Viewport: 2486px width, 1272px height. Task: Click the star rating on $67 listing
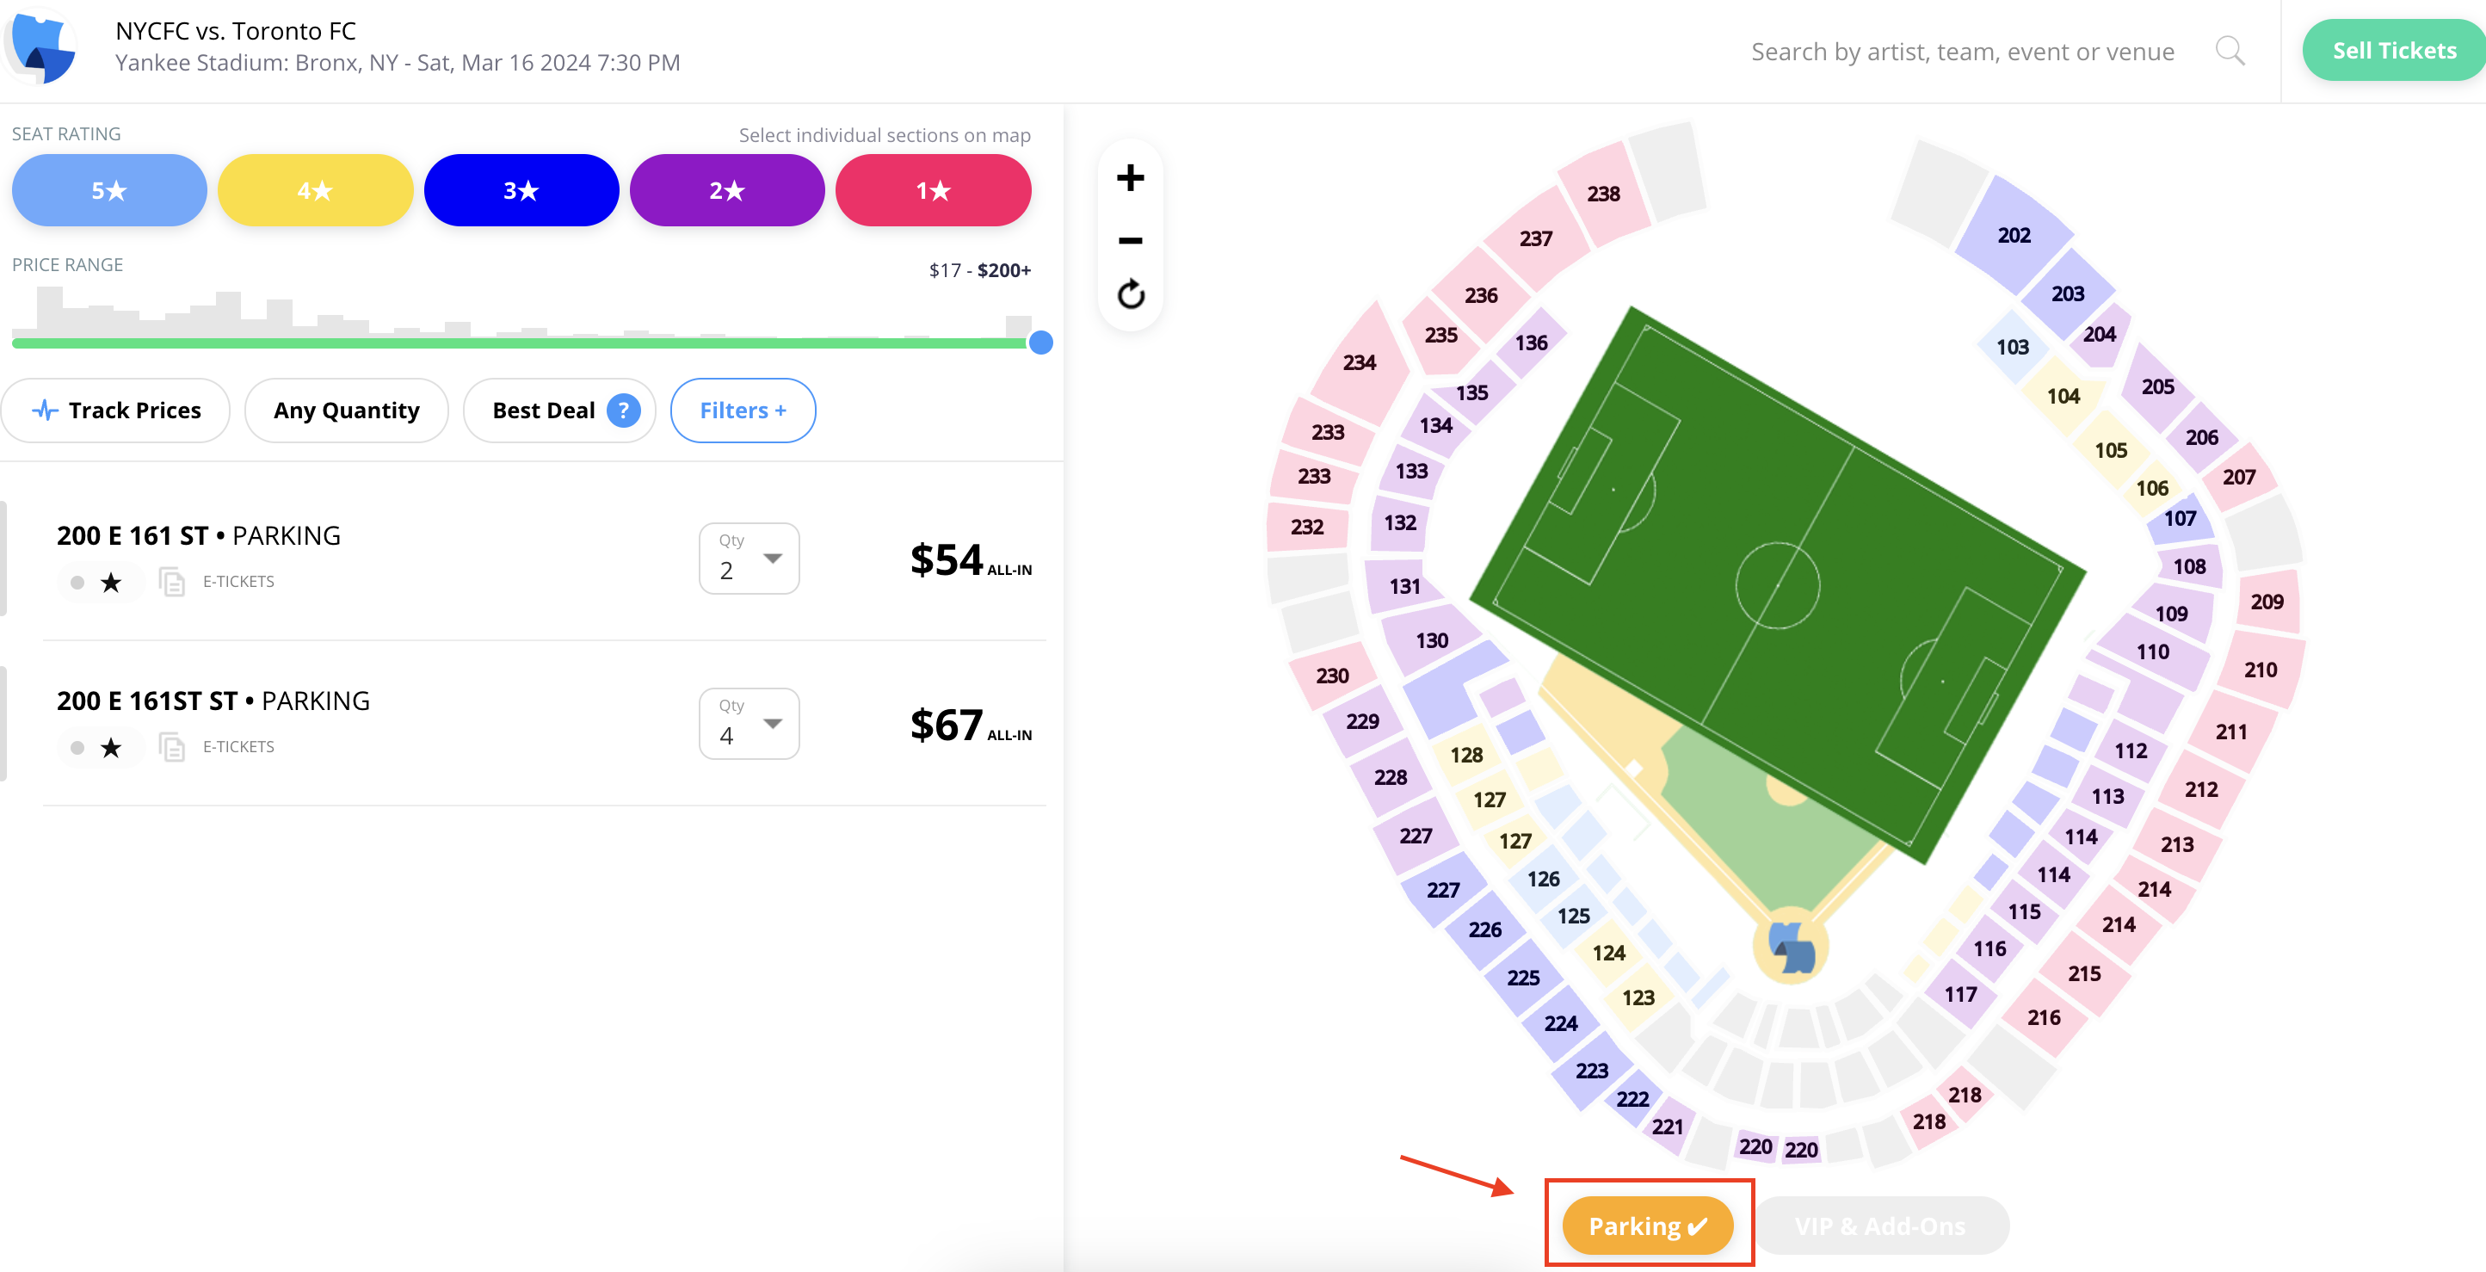pos(111,747)
